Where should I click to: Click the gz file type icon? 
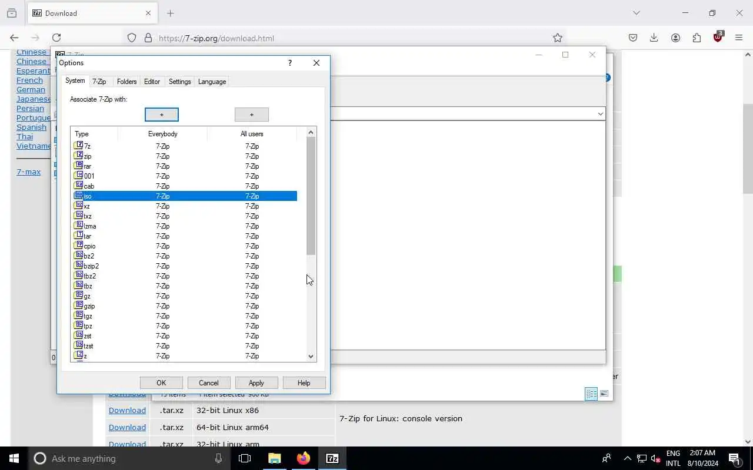[x=79, y=296]
